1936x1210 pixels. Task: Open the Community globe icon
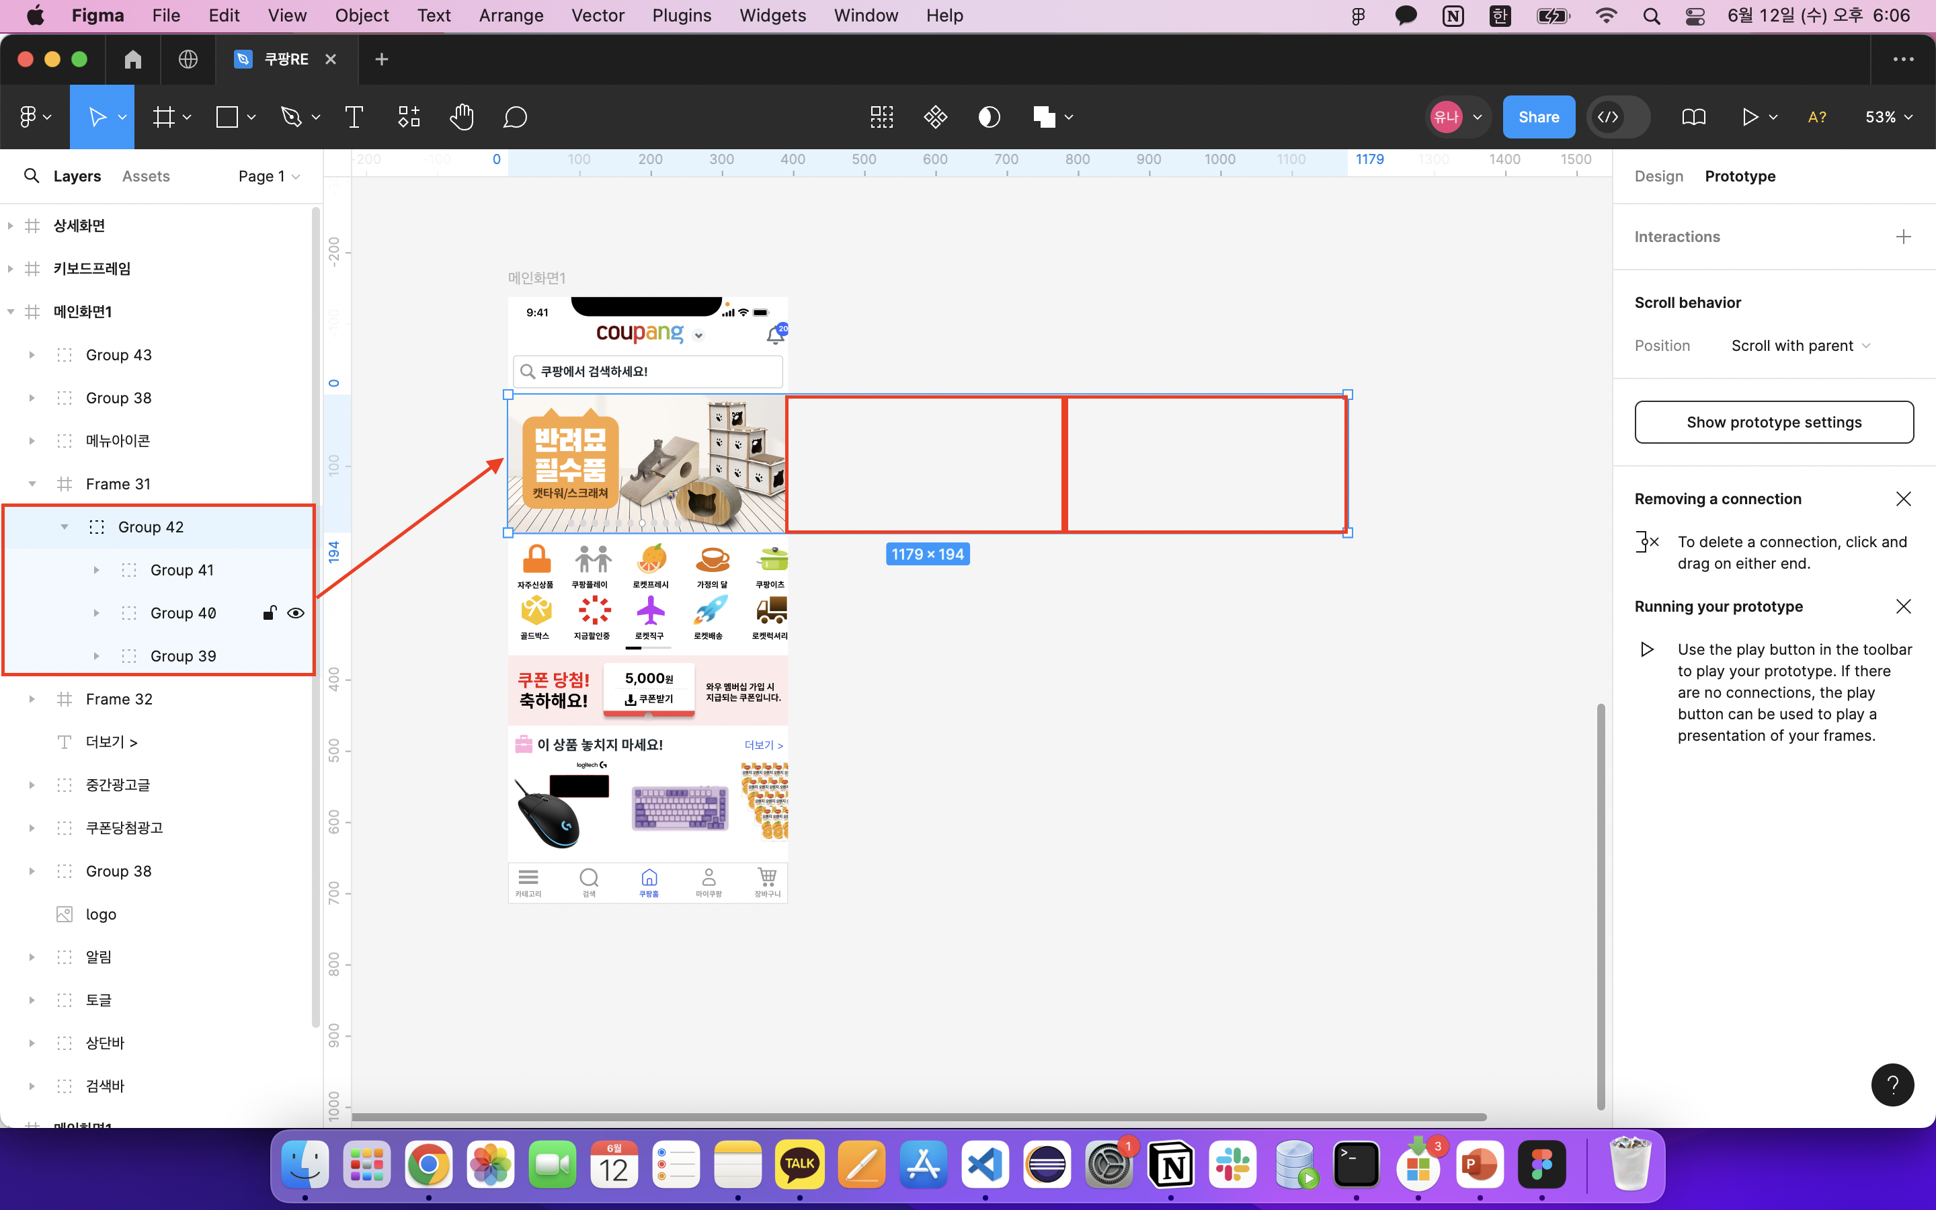[x=188, y=59]
